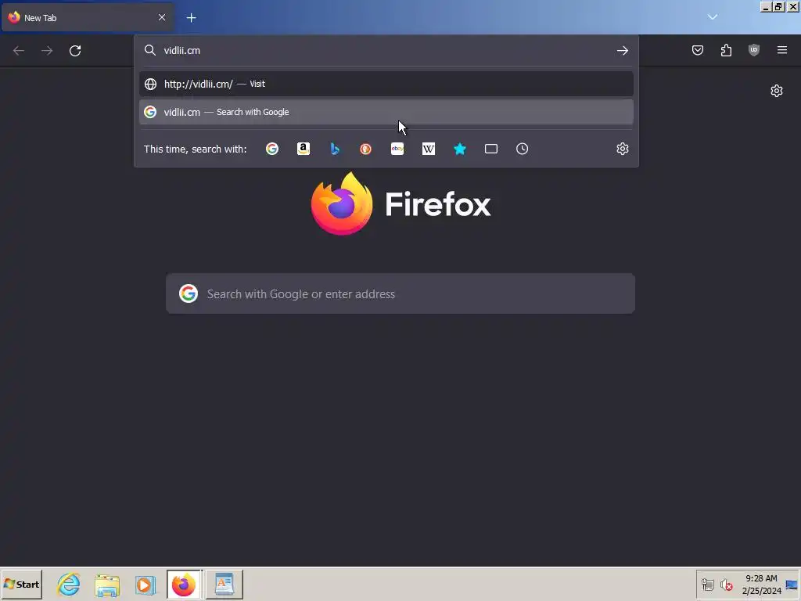801x601 pixels.
Task: Open the muted volume tray icon
Action: [x=727, y=584]
